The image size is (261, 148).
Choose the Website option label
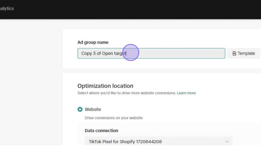coord(93,110)
